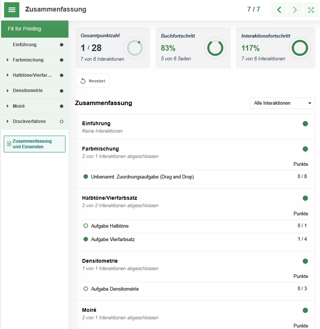
Task: Open Farbmischung chapter in sidebar
Action: (35, 60)
